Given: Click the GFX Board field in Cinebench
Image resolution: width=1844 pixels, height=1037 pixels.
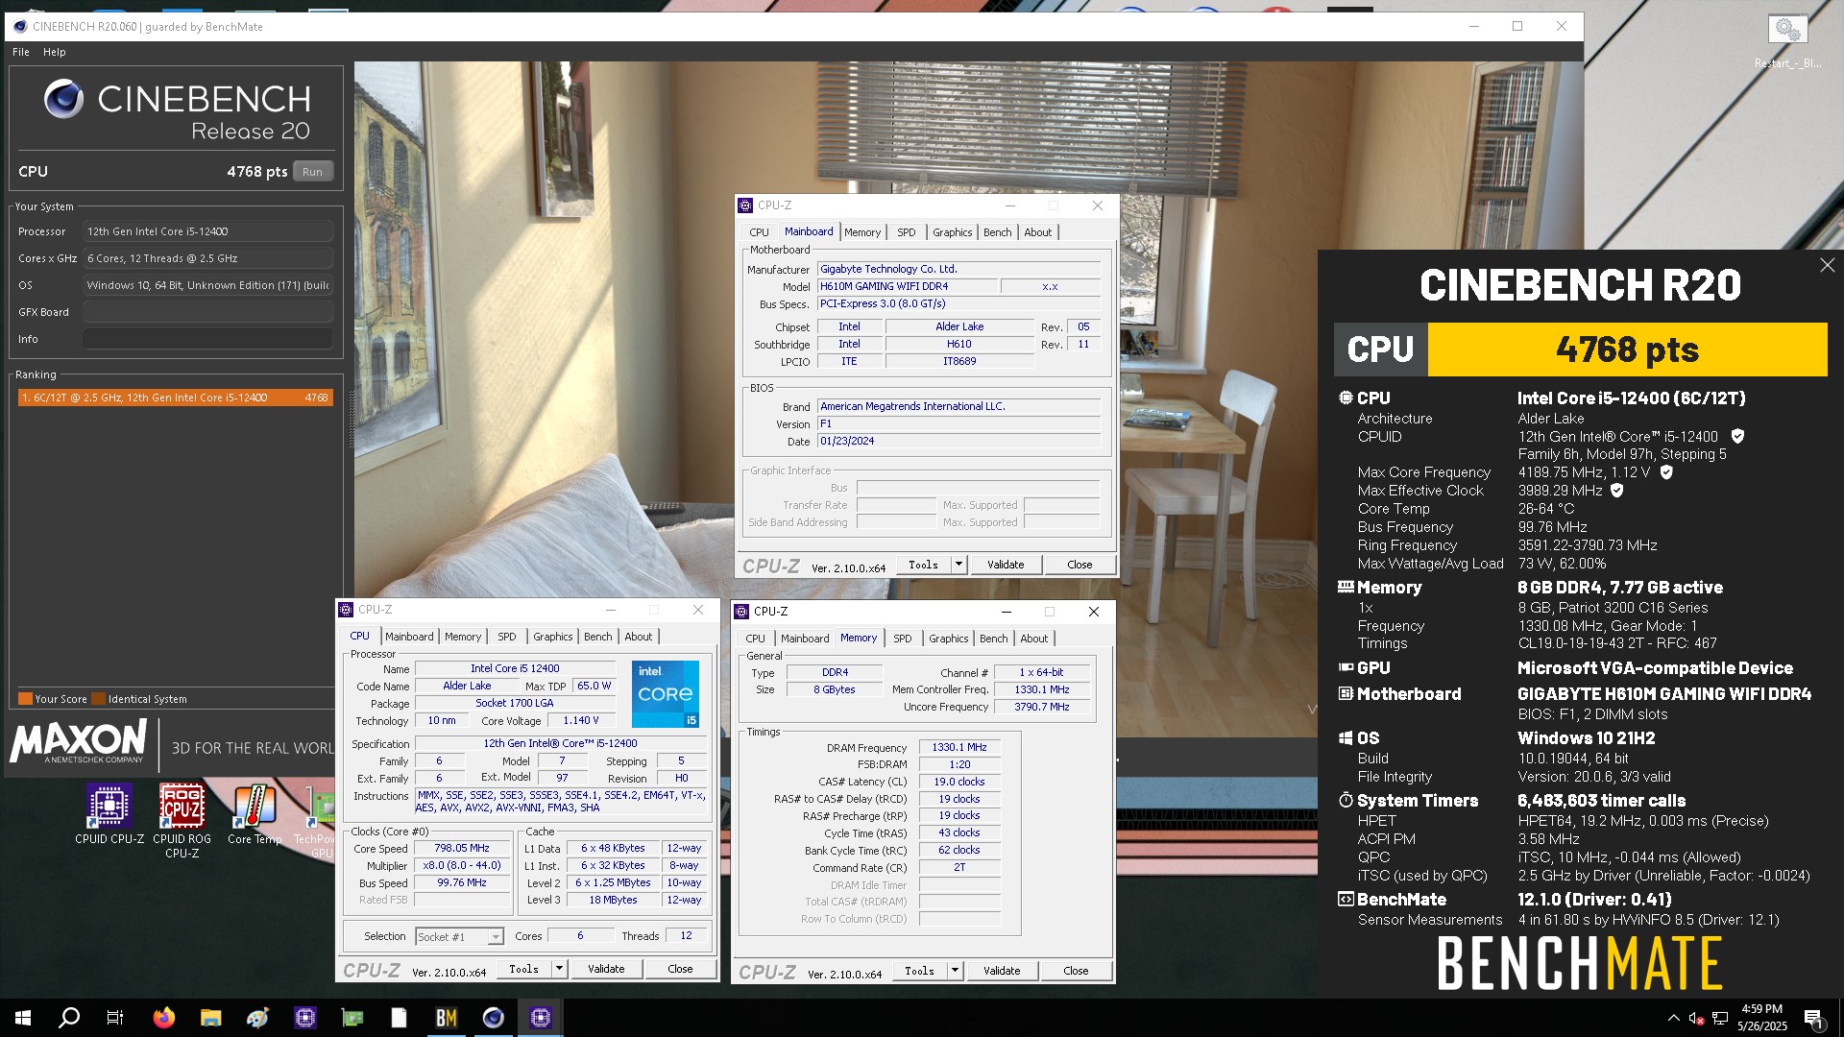Looking at the screenshot, I should 207,312.
